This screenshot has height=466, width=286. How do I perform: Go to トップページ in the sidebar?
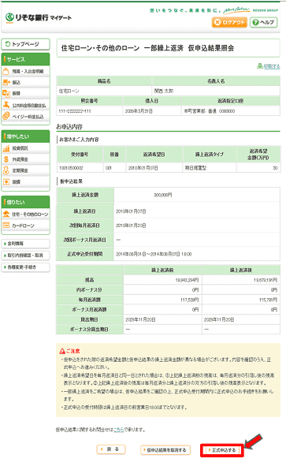[25, 44]
